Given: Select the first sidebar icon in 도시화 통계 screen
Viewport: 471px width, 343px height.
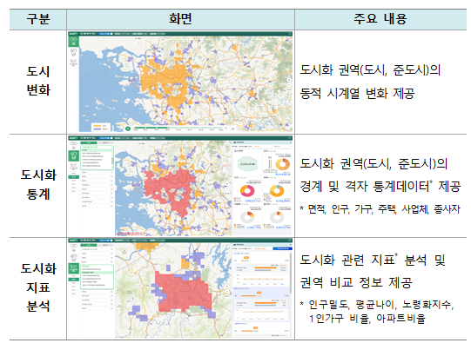Looking at the screenshot, I should pos(74,145).
